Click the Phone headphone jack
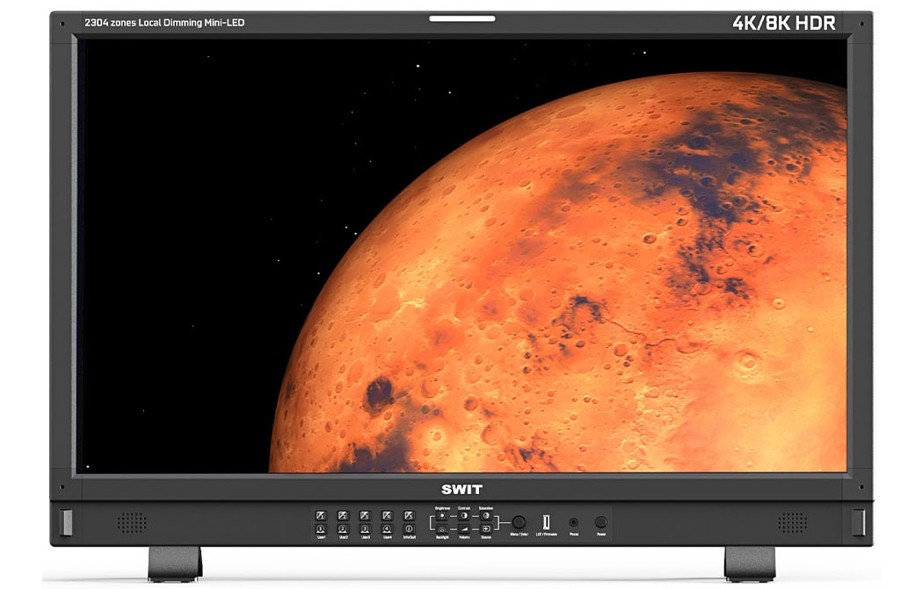The height and width of the screenshot is (589, 923). click(574, 522)
